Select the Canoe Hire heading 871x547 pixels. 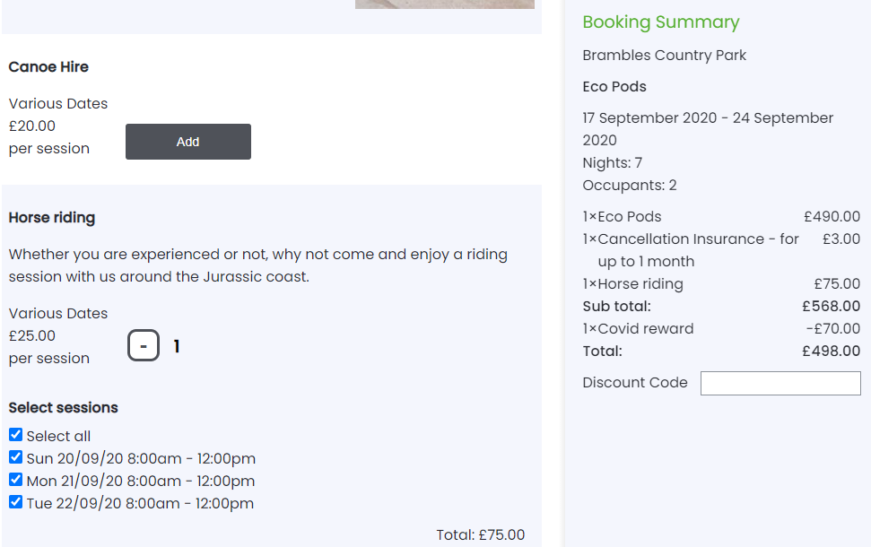coord(48,67)
